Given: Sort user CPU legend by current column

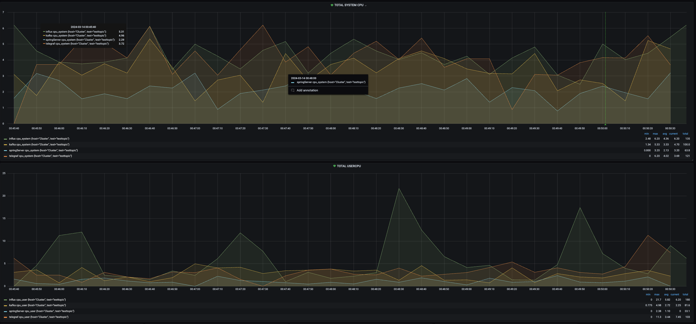Looking at the screenshot, I should point(675,294).
